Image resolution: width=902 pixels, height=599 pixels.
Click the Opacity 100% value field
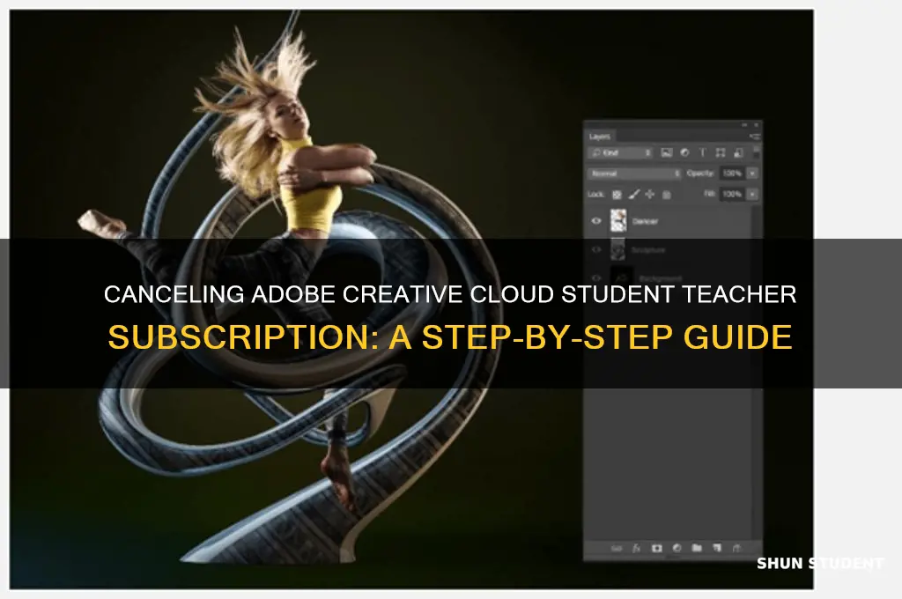coord(733,174)
